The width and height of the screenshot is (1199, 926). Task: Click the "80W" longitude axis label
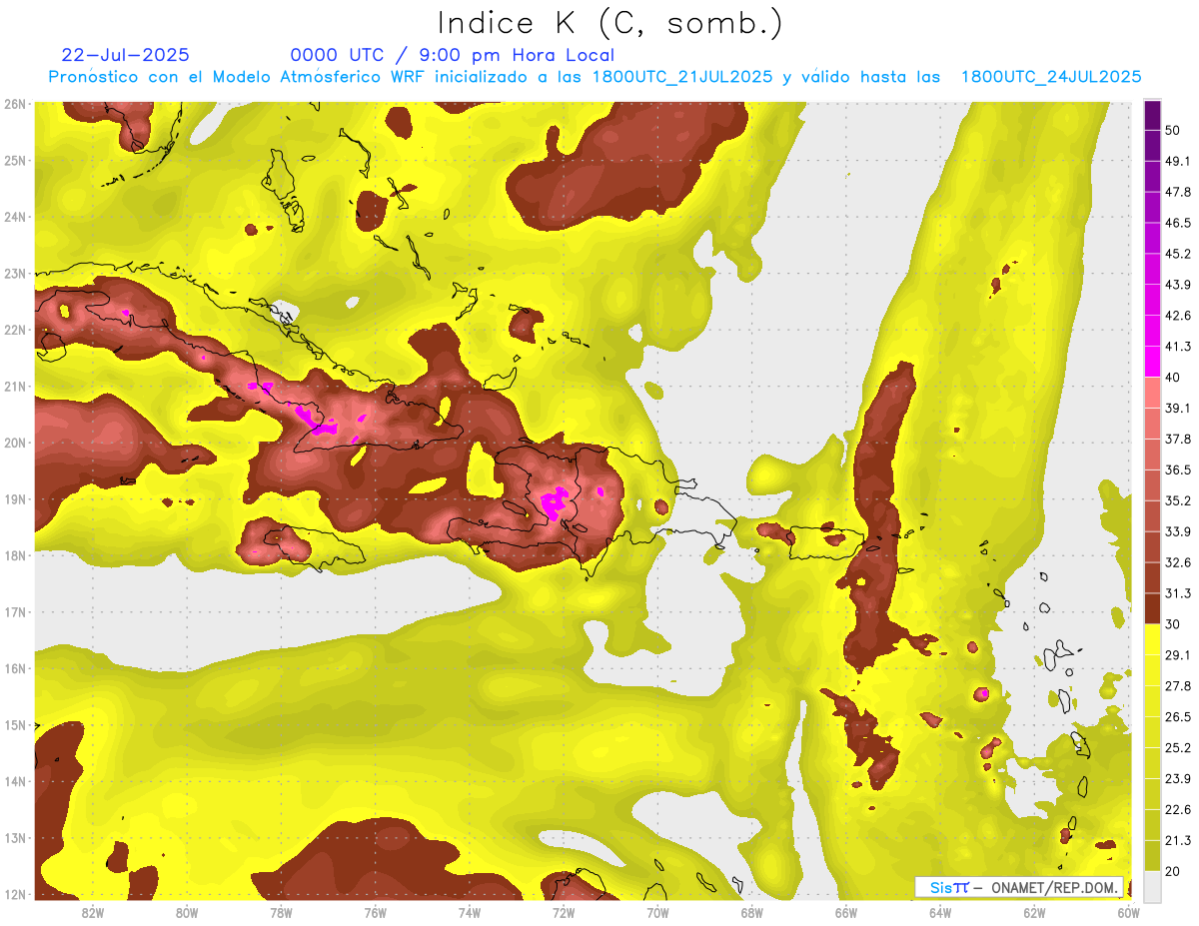[x=187, y=913]
